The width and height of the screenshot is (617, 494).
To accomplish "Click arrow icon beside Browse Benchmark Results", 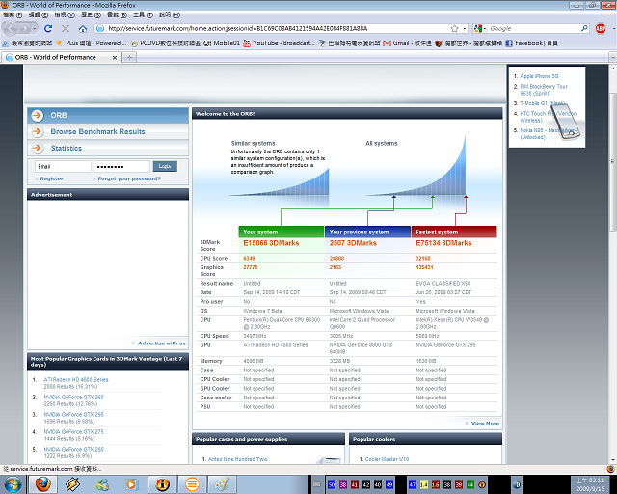I will 37,131.
